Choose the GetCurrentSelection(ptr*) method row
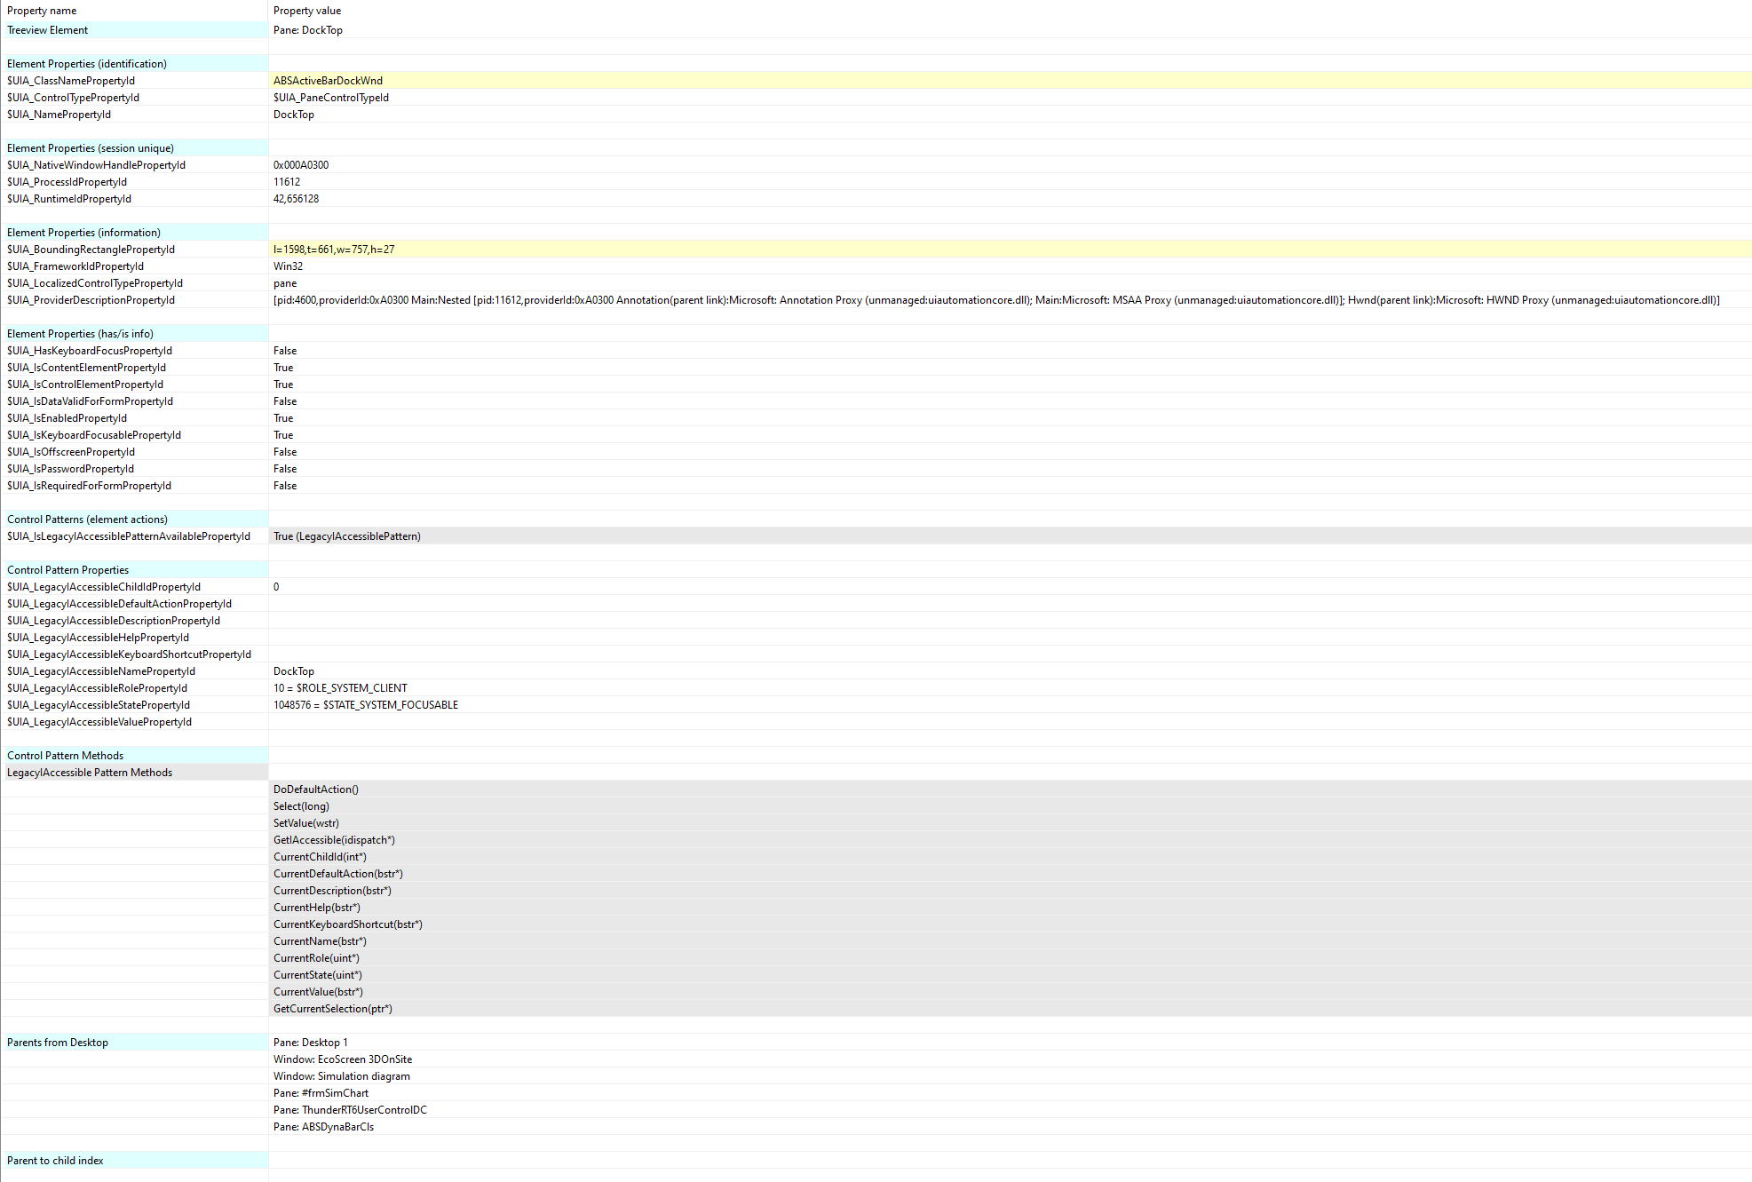Image resolution: width=1752 pixels, height=1182 pixels. point(1010,1009)
